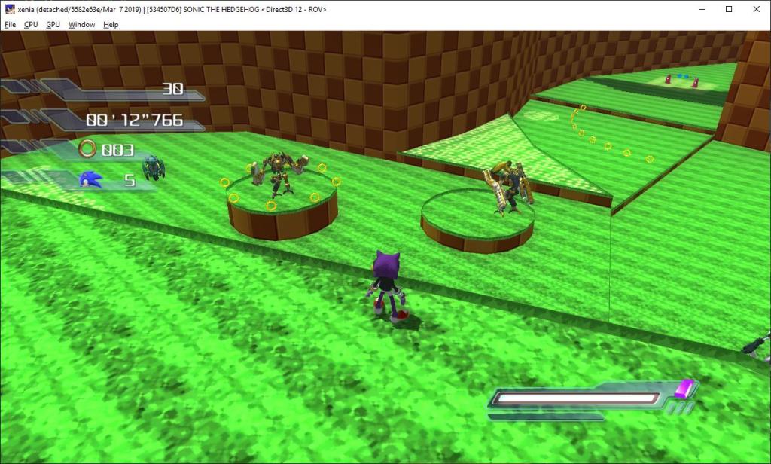The height and width of the screenshot is (464, 771).
Task: Open the GPU menu
Action: pyautogui.click(x=53, y=24)
